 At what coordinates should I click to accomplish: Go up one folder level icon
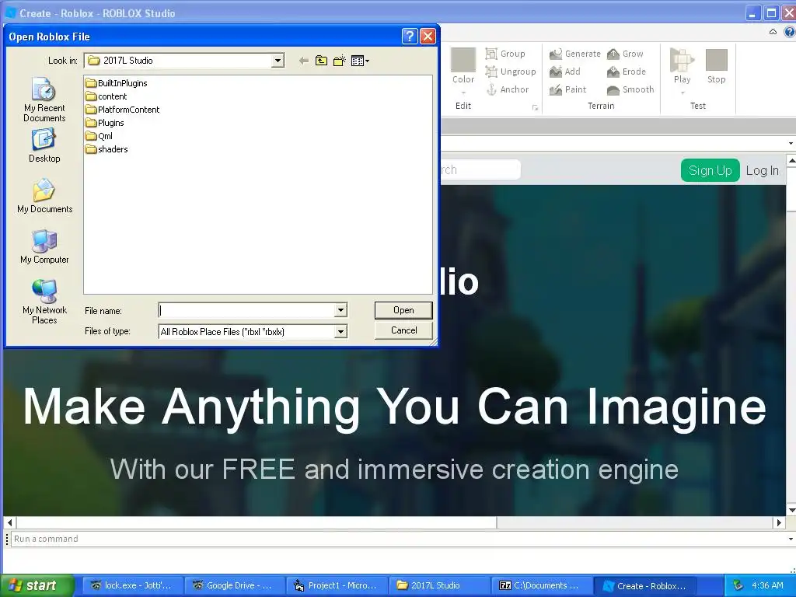point(321,61)
